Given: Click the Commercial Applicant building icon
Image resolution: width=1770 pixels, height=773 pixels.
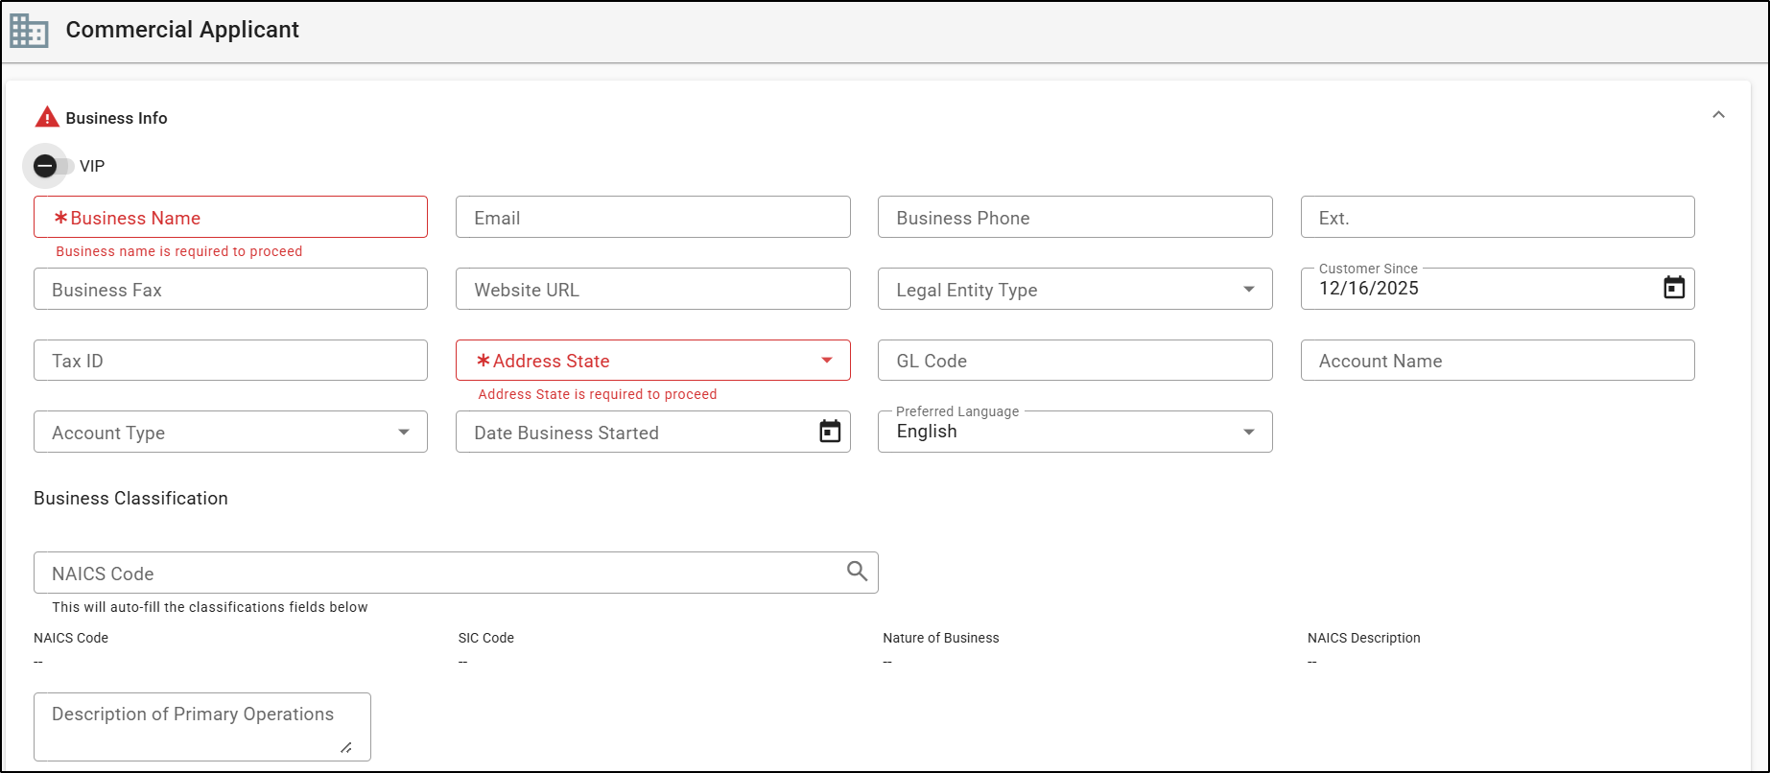Looking at the screenshot, I should pyautogui.click(x=29, y=31).
